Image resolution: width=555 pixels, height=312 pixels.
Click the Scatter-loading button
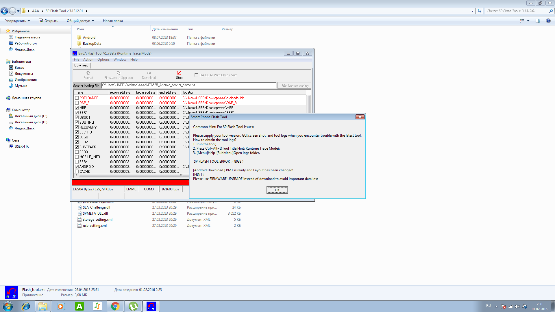coord(295,86)
